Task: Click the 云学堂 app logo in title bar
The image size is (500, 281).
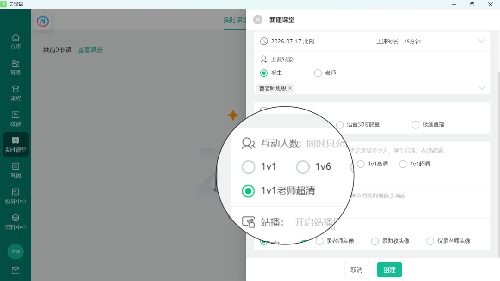Action: tap(4, 4)
